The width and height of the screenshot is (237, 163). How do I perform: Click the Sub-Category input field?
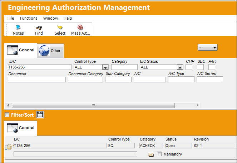pos(118,80)
